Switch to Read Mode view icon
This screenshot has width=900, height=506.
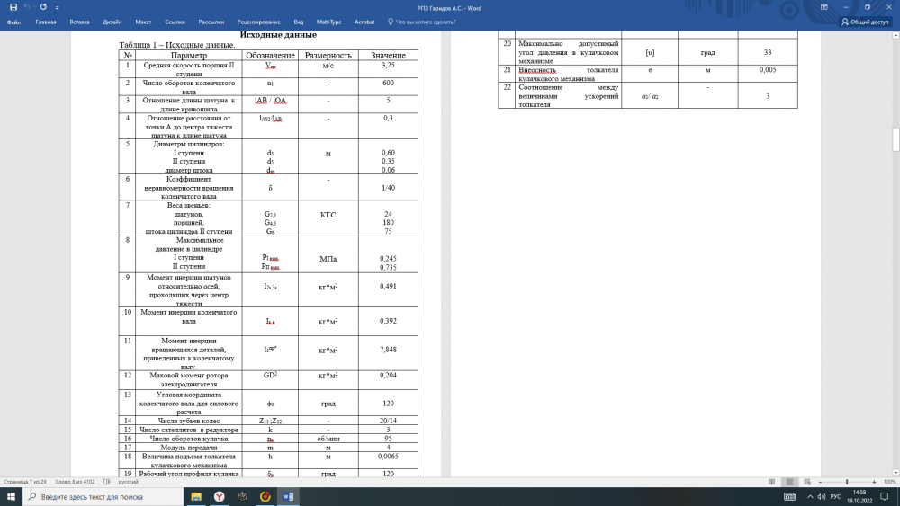(771, 482)
